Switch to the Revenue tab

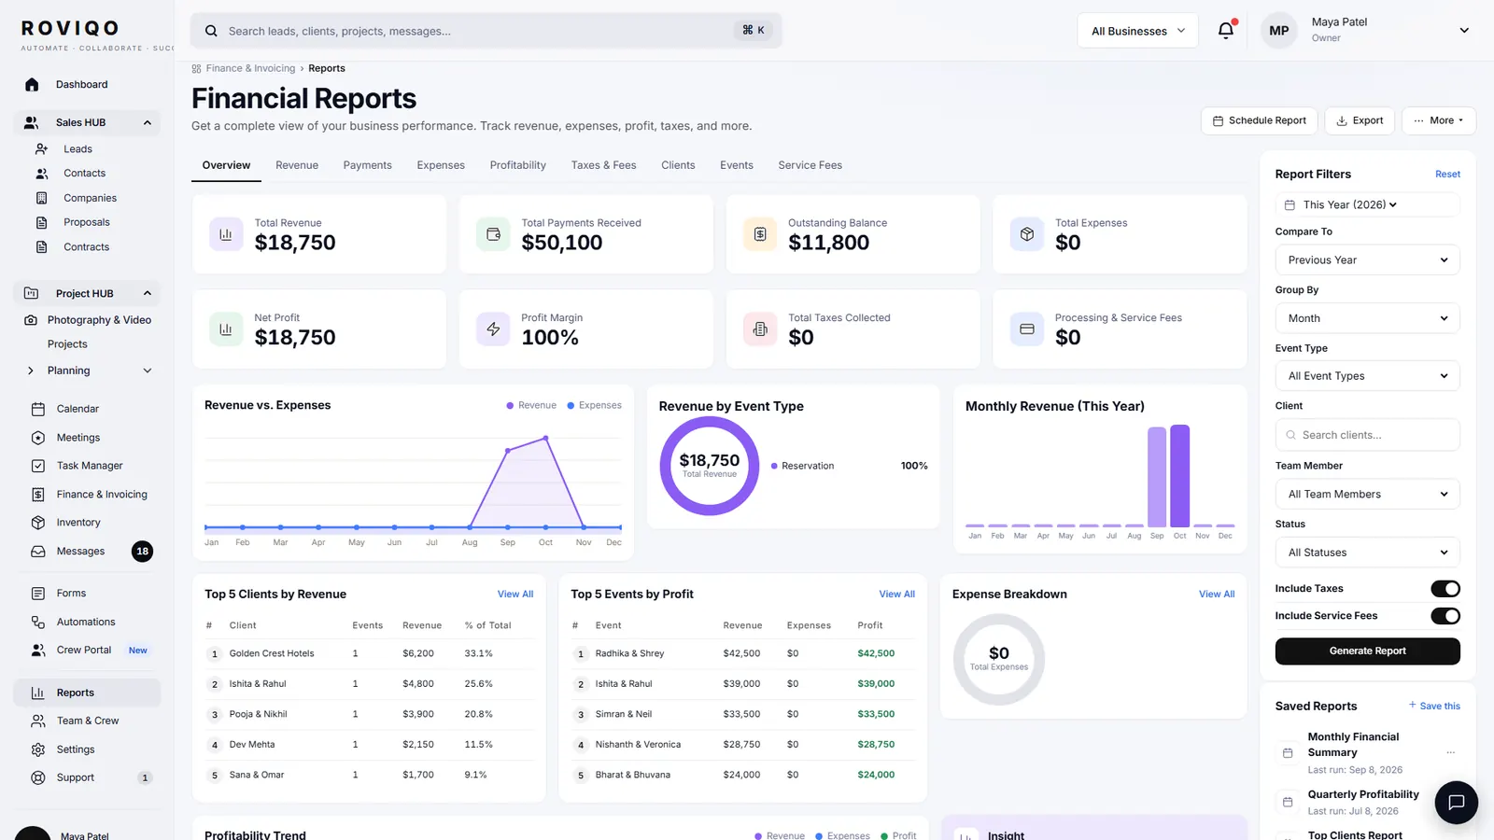(x=297, y=165)
